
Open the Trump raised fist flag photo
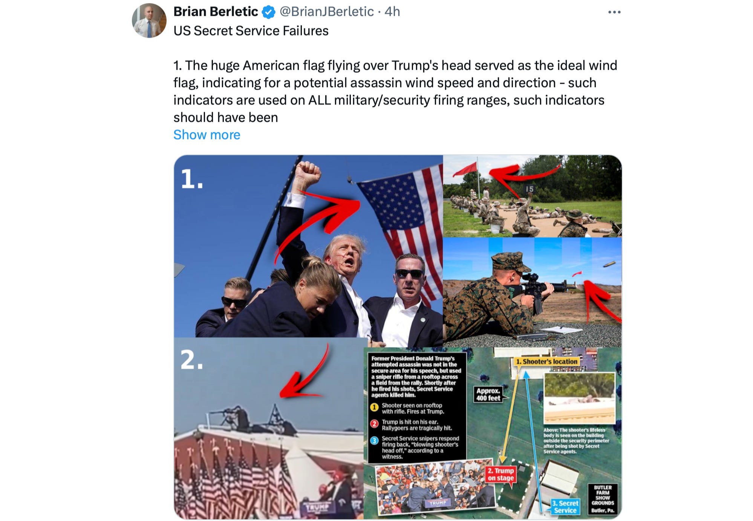308,246
